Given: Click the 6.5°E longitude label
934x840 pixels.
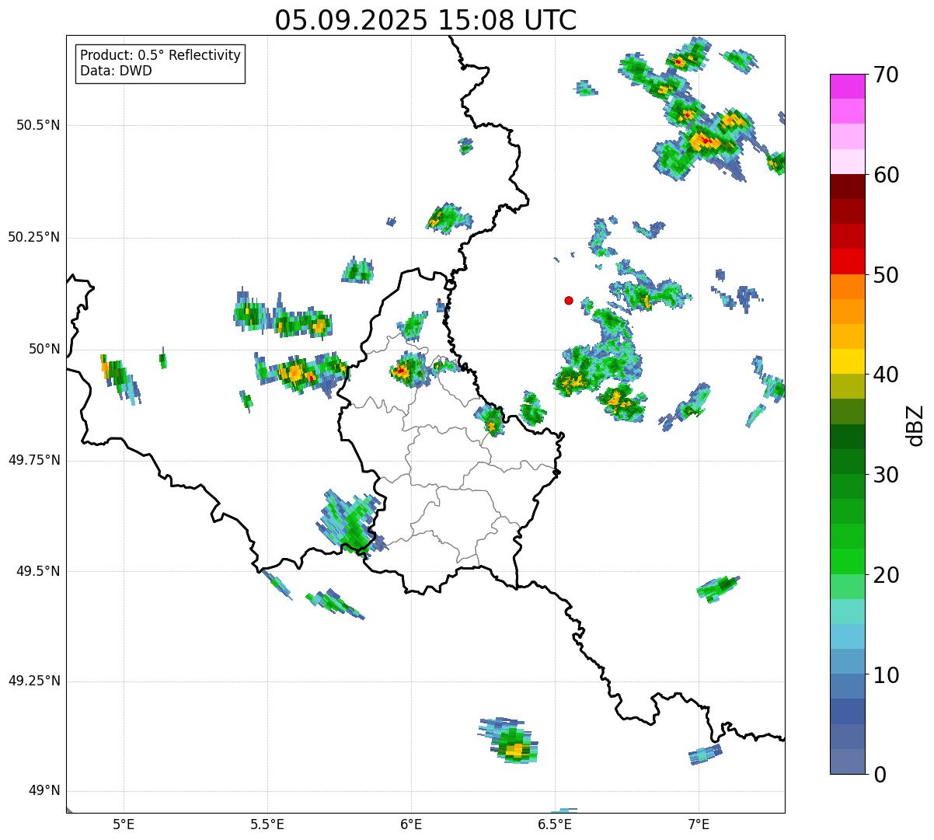Looking at the screenshot, I should point(555,824).
